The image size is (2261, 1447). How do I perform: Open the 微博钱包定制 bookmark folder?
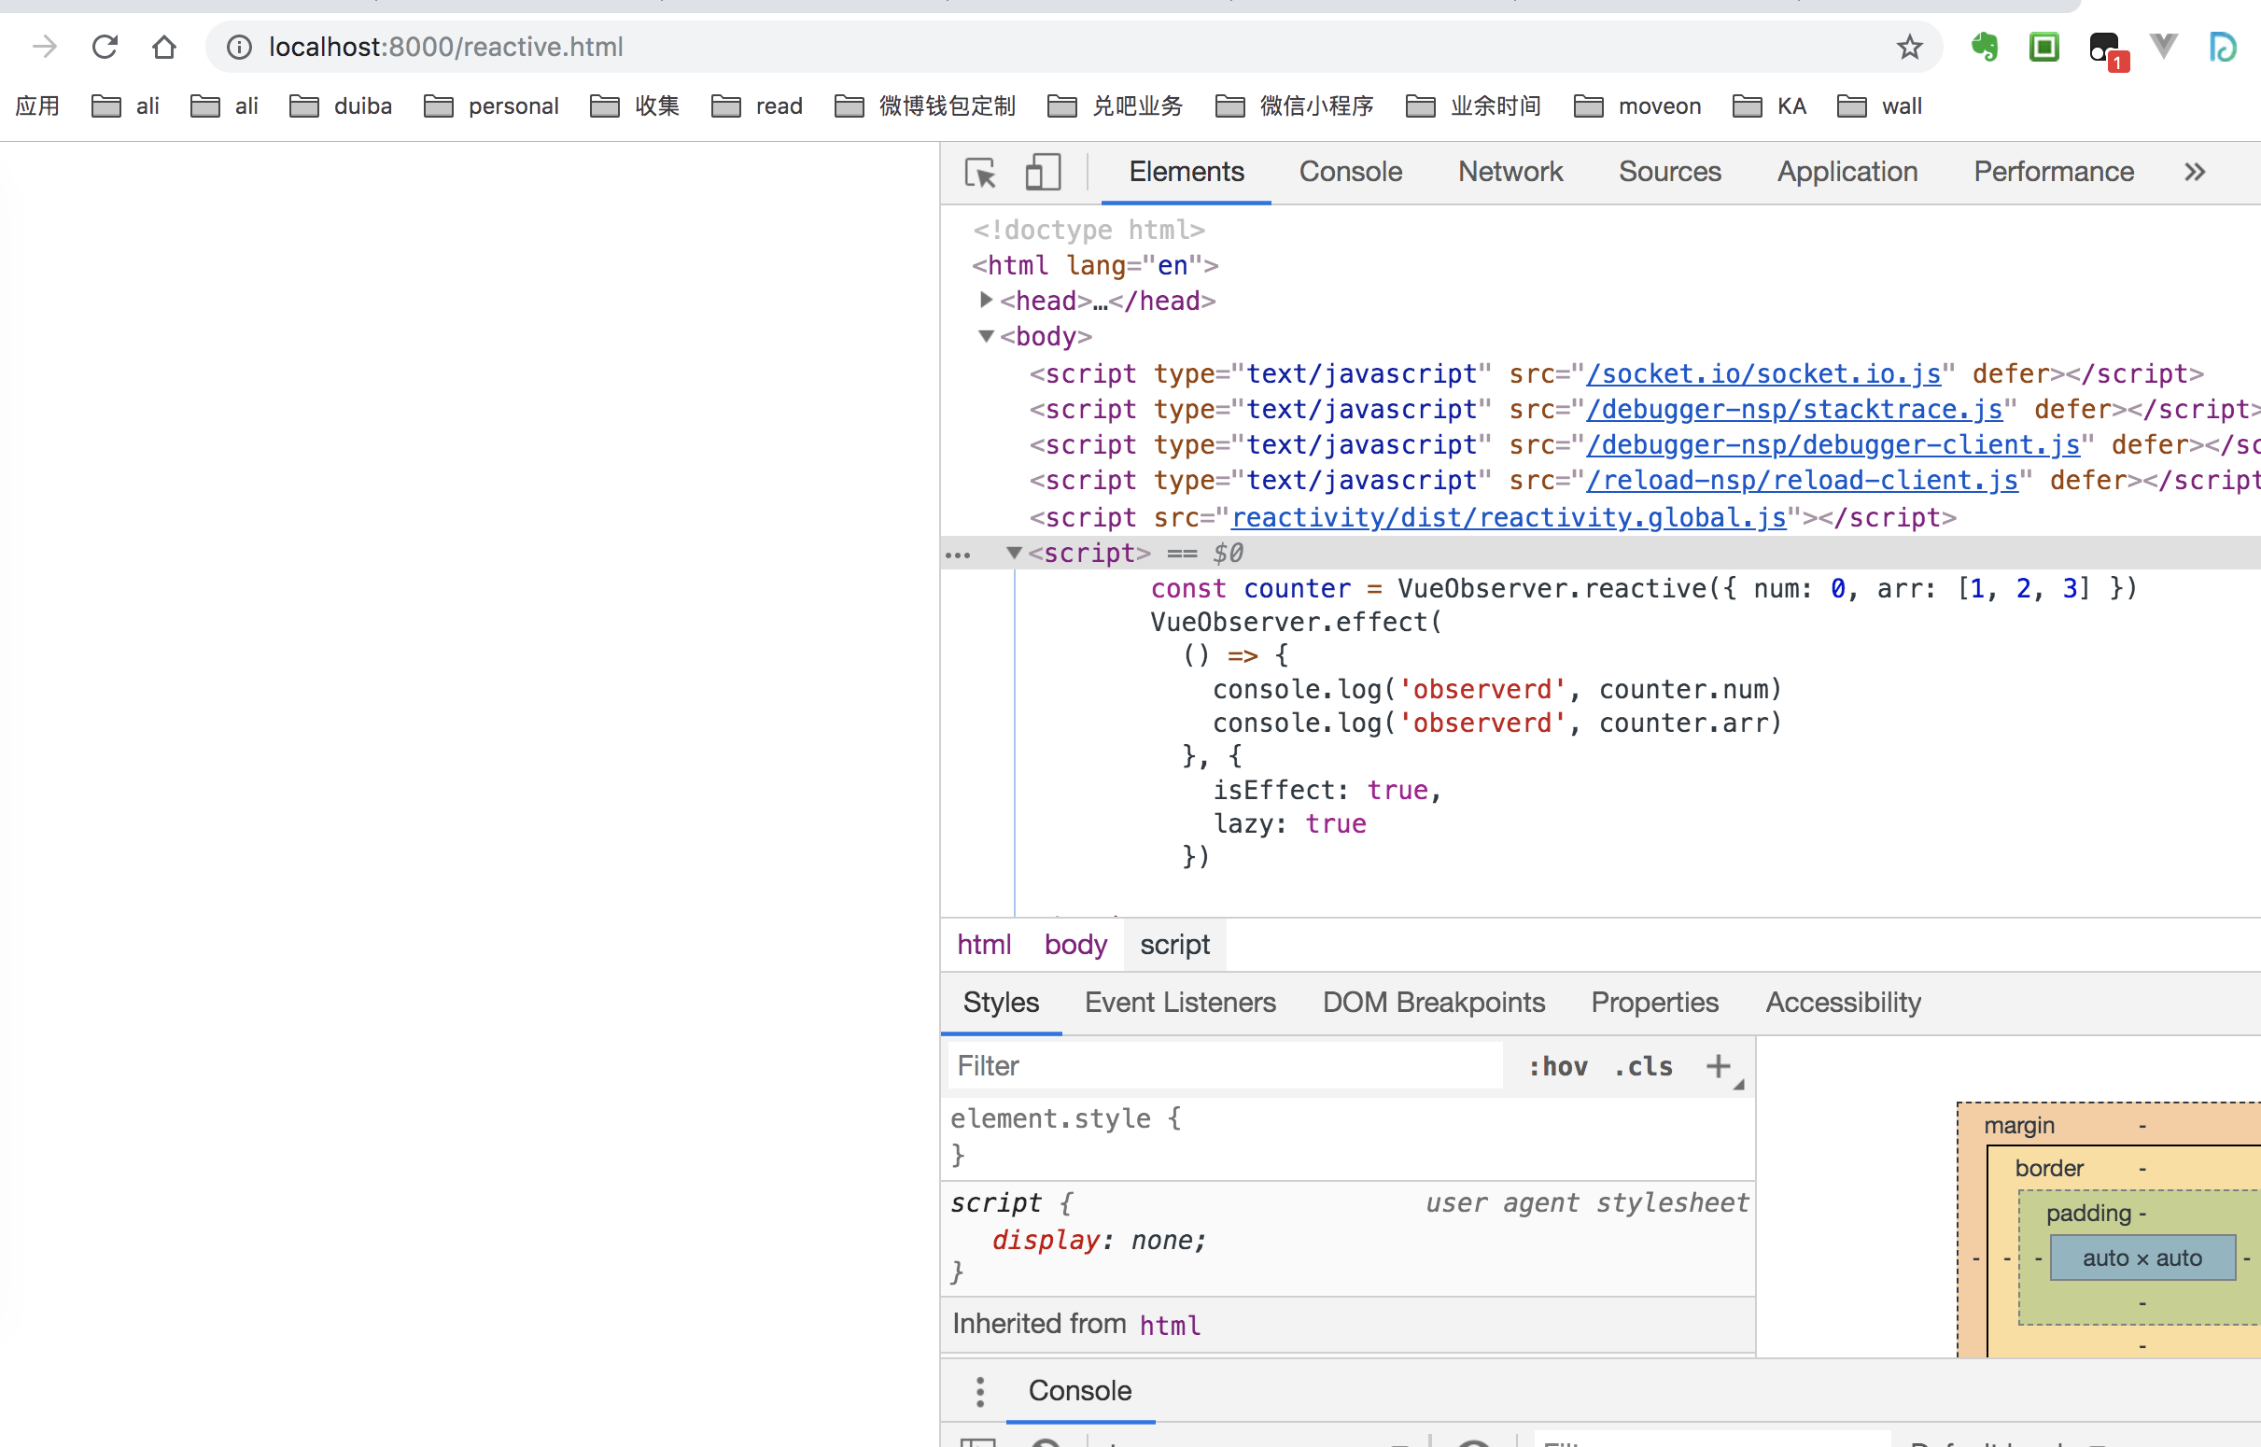(x=924, y=106)
